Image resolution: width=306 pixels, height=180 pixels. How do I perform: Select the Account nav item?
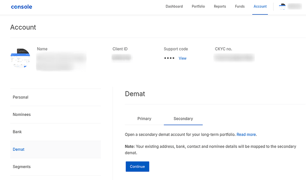click(x=260, y=7)
